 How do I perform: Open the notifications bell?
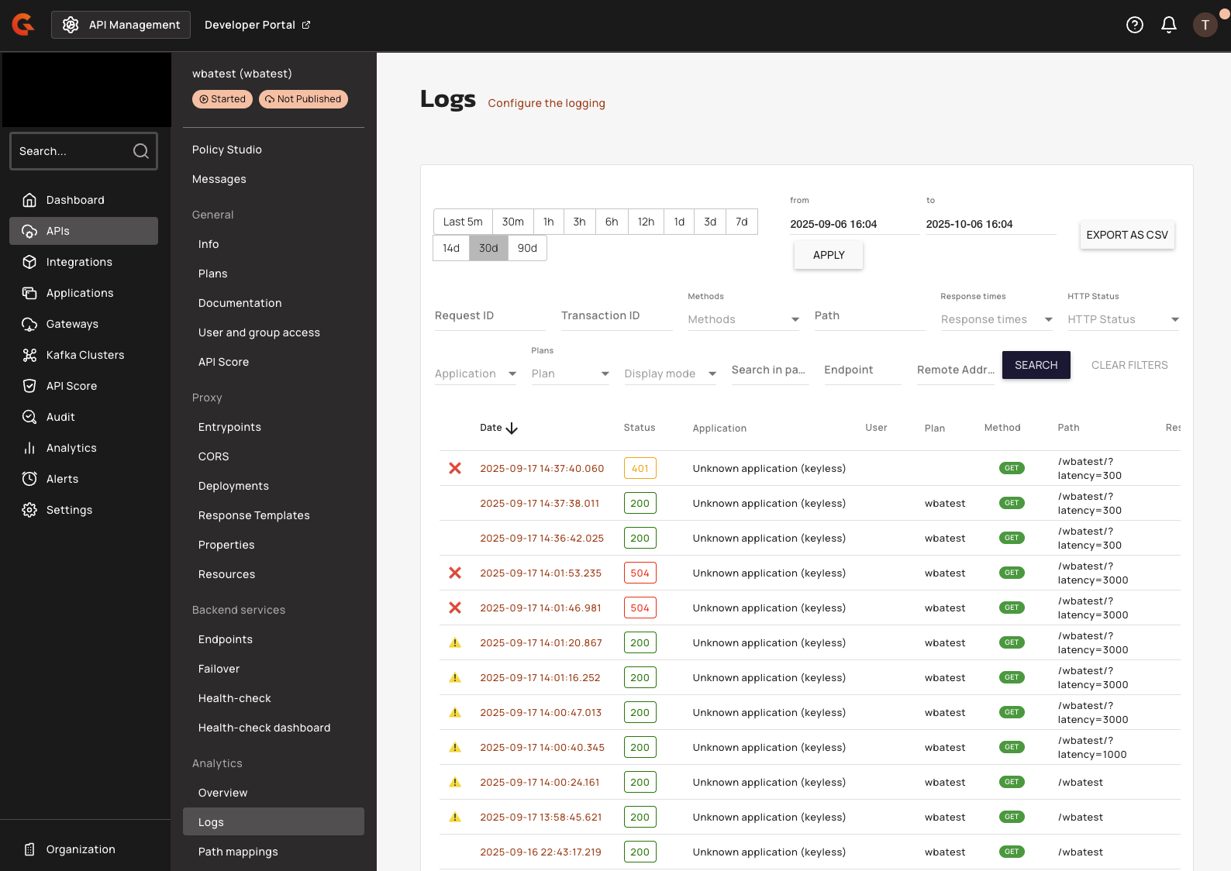(x=1168, y=25)
